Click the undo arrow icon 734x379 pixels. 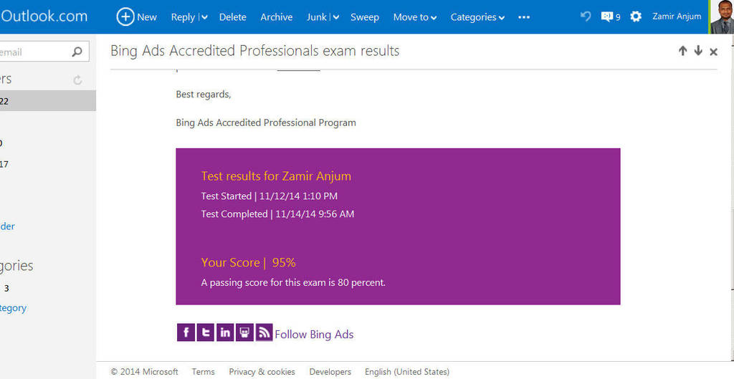[586, 16]
